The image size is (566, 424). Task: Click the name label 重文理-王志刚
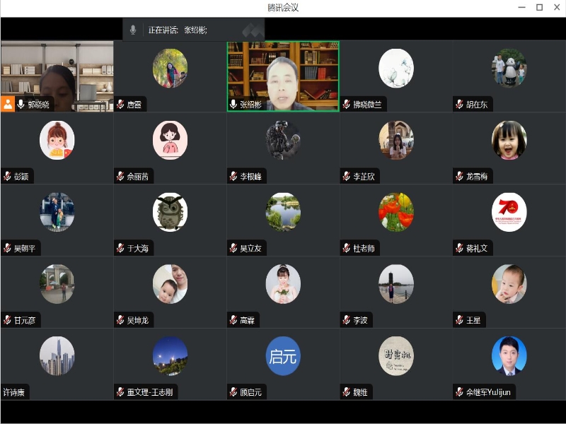click(150, 392)
